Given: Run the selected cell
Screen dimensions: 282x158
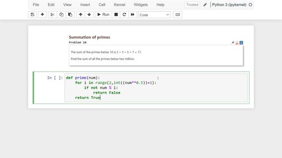Looking at the screenshot, I should click(x=104, y=14).
